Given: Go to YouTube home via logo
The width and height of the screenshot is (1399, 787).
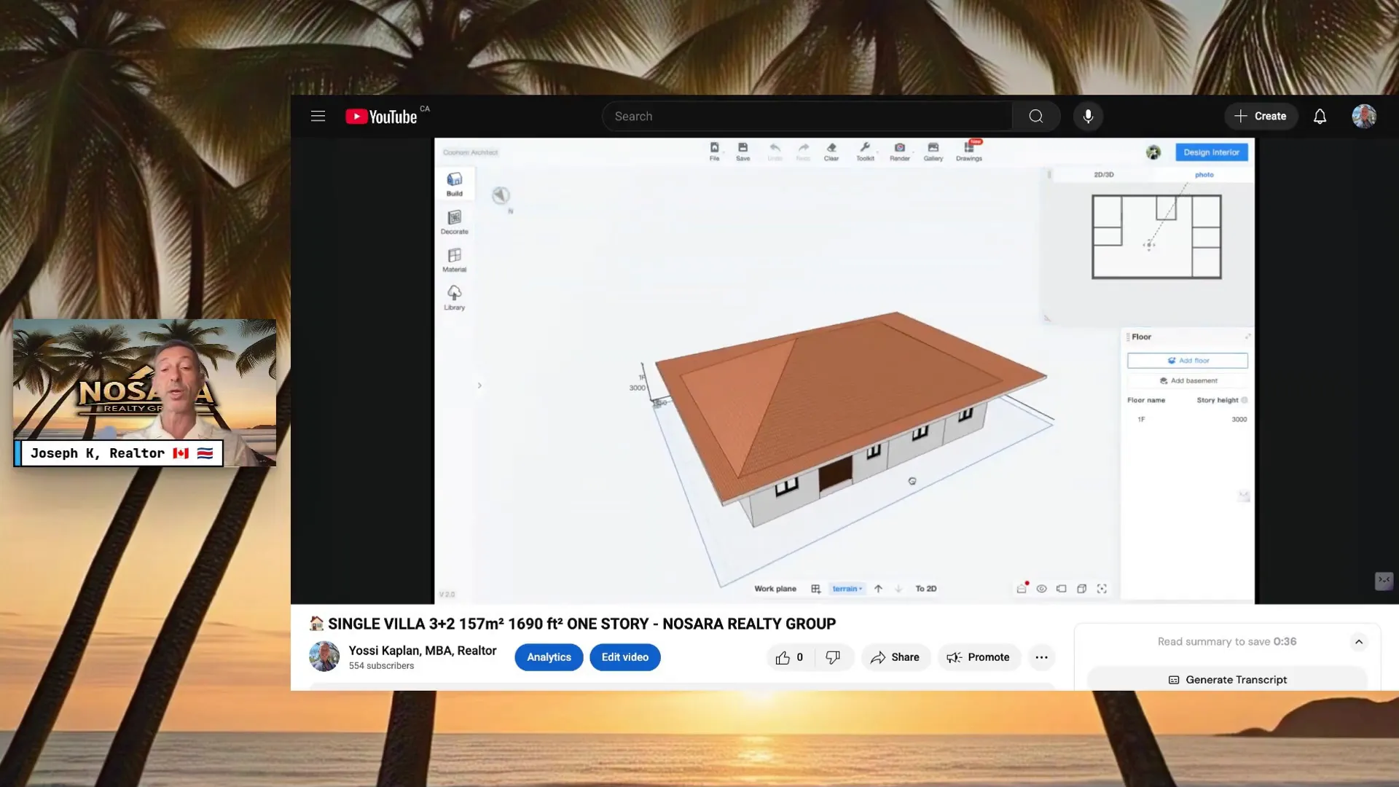Looking at the screenshot, I should [381, 117].
